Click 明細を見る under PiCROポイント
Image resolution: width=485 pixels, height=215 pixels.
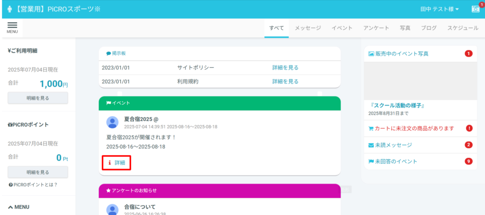point(38,172)
